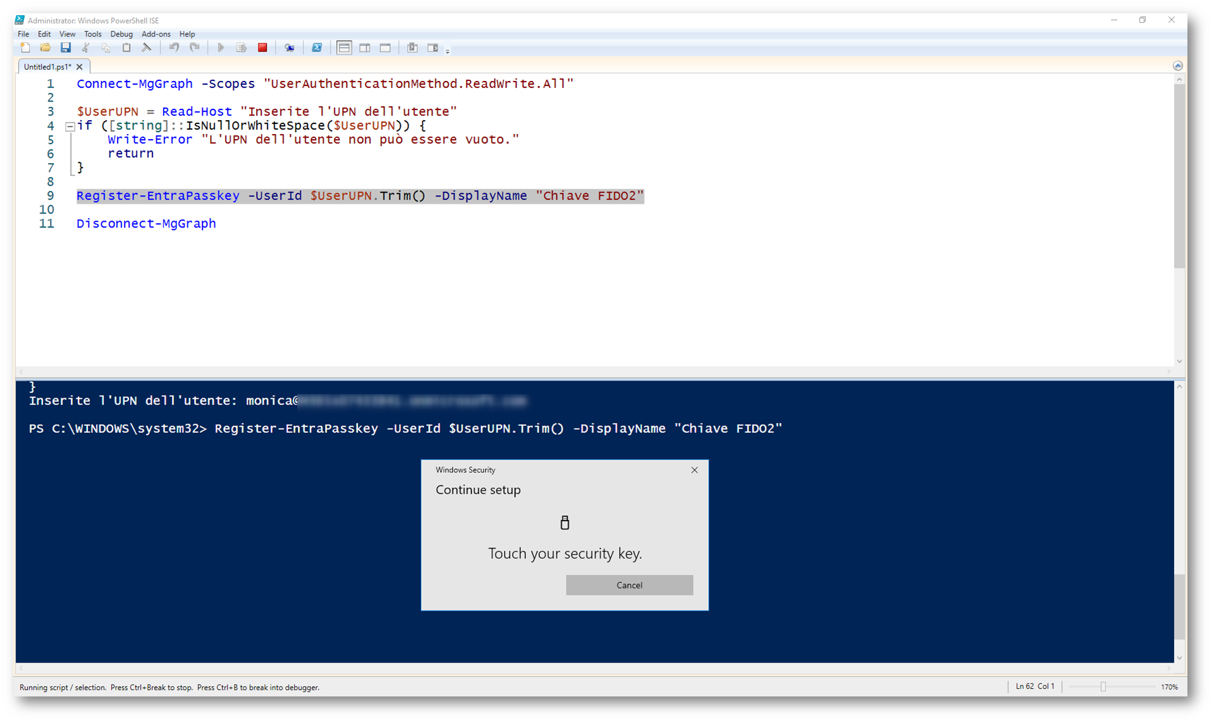Open the Debug menu
Viewport: 1214px width, 723px height.
point(121,34)
